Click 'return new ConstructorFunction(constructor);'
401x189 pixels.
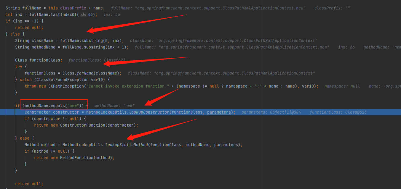click(86, 125)
